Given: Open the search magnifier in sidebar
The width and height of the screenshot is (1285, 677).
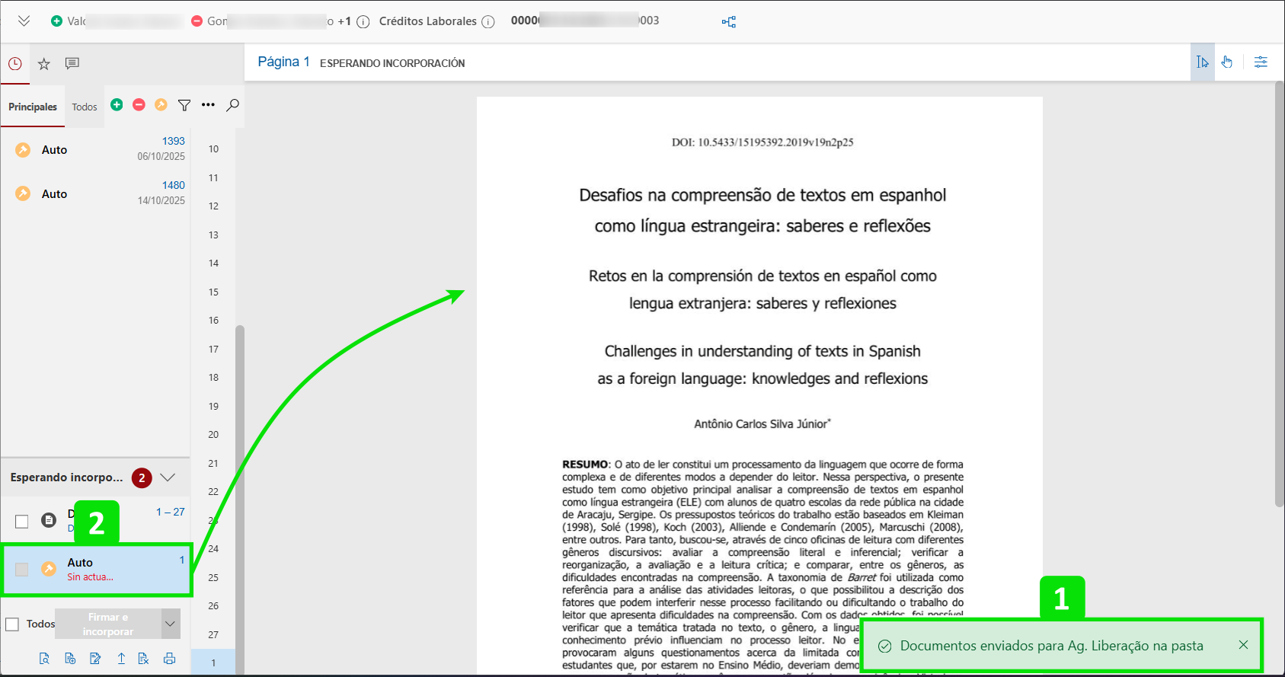Looking at the screenshot, I should tap(233, 105).
